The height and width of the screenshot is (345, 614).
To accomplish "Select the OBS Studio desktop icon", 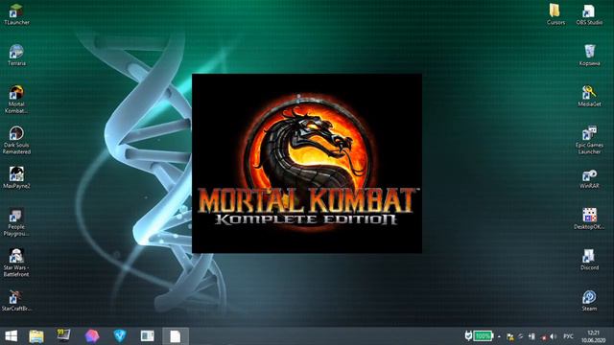I will click(x=589, y=14).
